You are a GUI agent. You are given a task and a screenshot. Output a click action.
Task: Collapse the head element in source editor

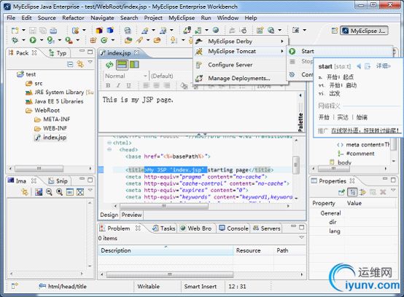coord(109,150)
